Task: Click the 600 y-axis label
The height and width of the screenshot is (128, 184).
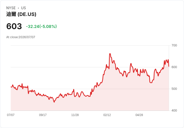Action: [x=174, y=67]
